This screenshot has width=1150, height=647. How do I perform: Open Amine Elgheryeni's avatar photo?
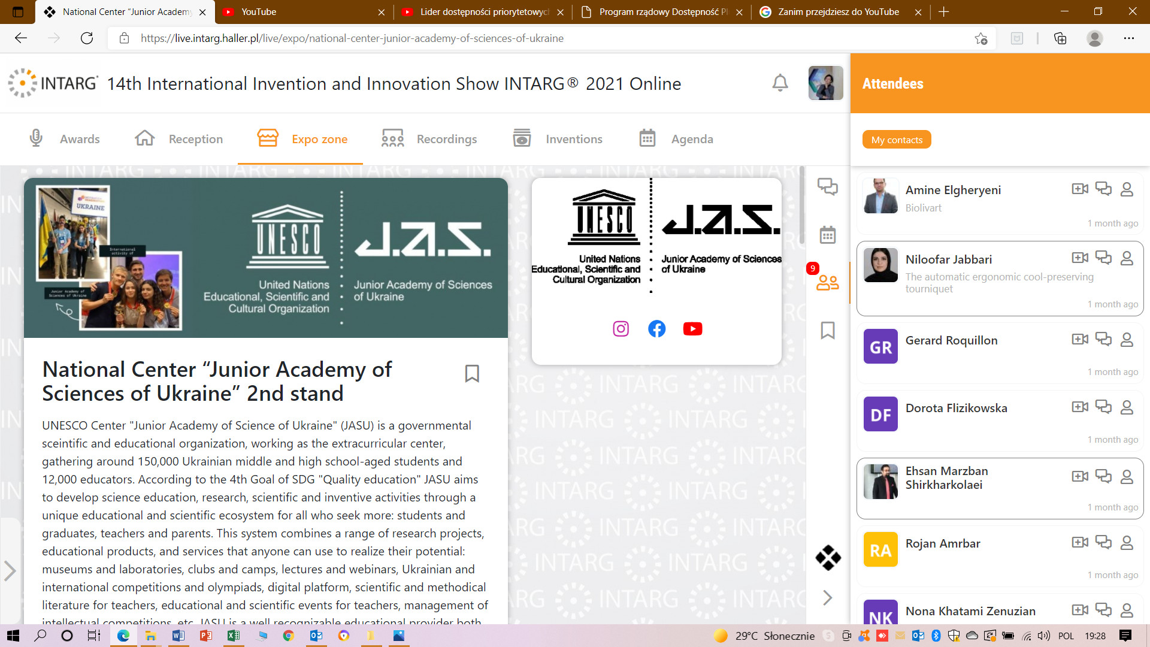tap(880, 196)
